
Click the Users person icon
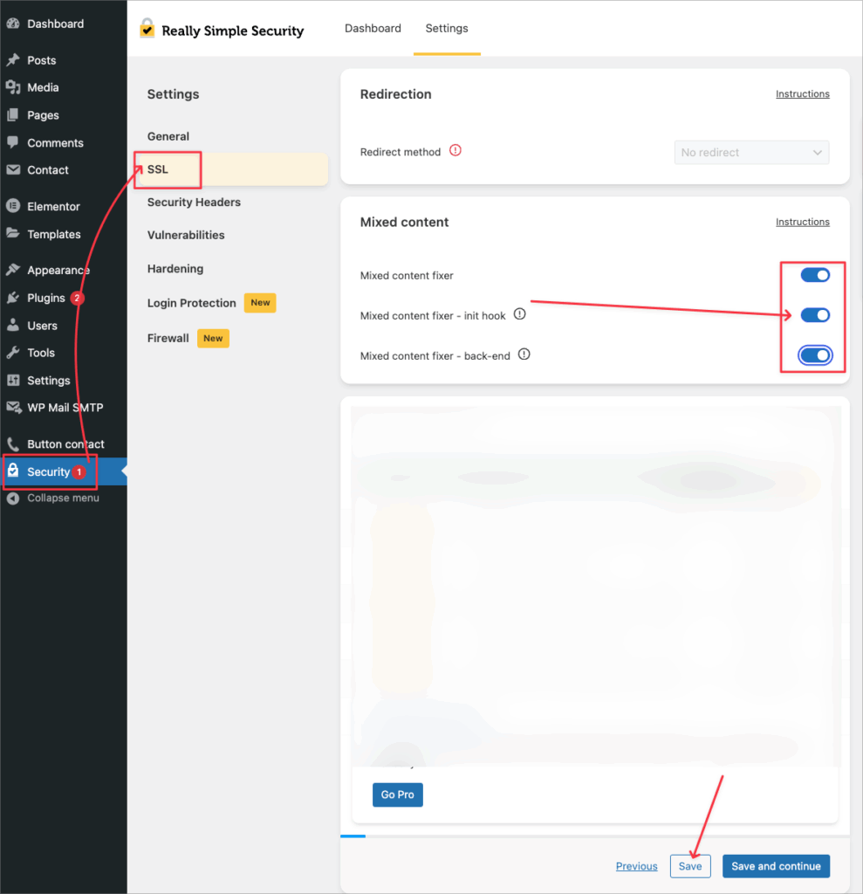point(13,325)
